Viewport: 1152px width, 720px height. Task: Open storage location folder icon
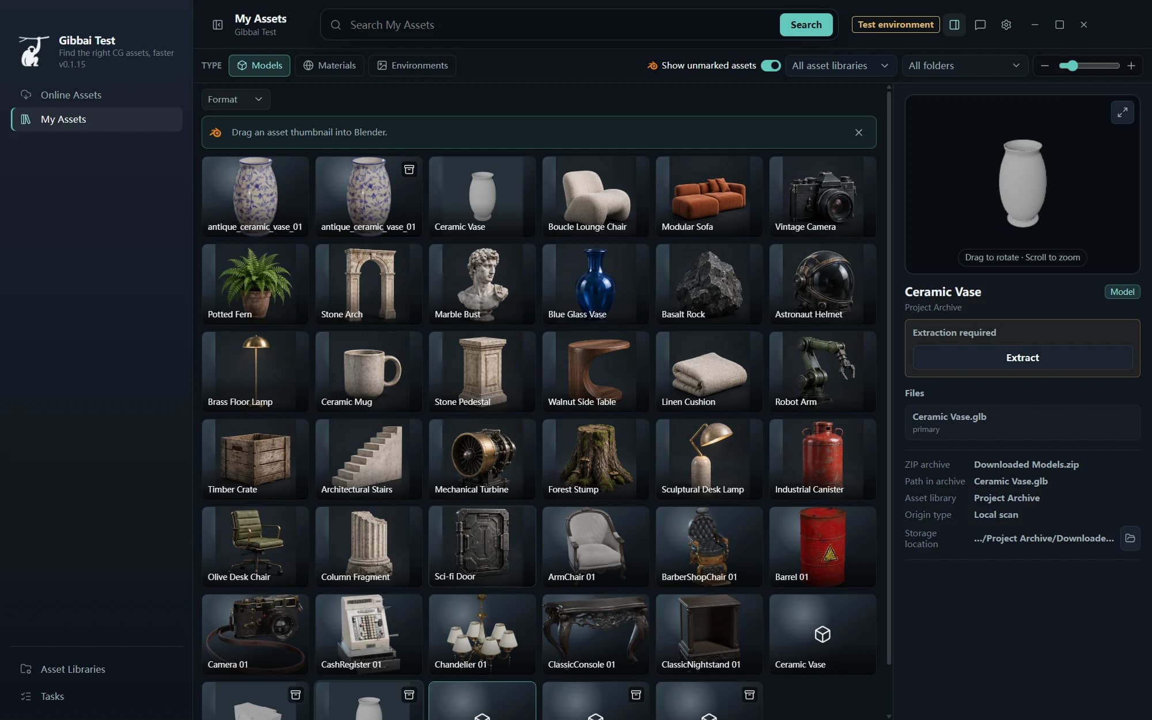tap(1130, 538)
